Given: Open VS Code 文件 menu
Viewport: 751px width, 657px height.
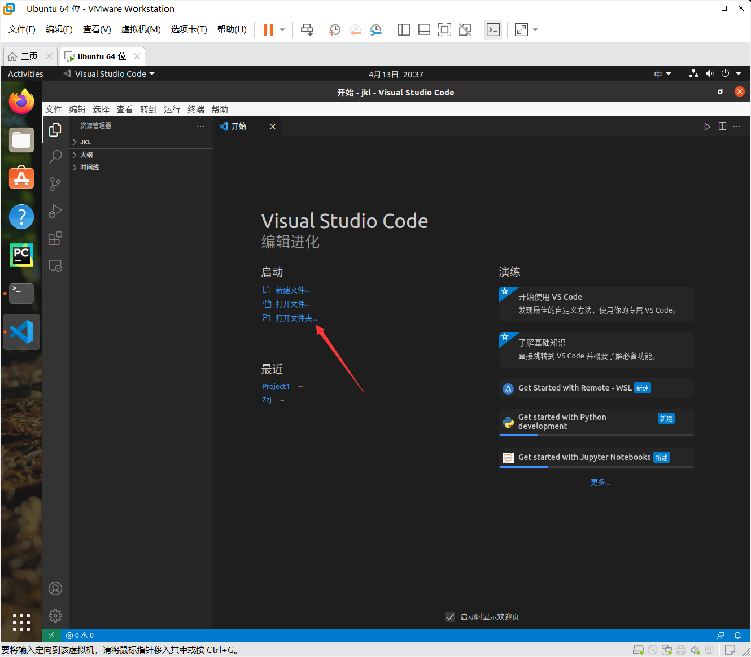Looking at the screenshot, I should (54, 109).
